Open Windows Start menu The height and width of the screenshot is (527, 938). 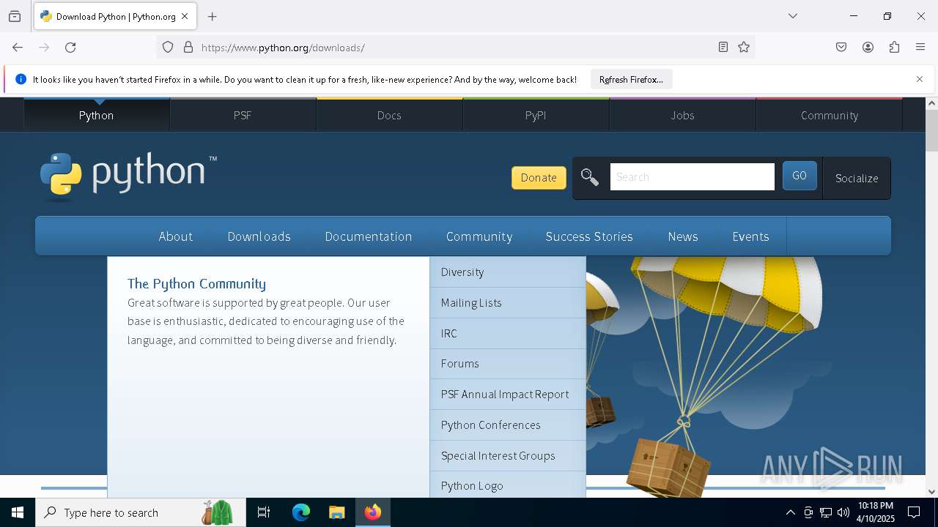pos(18,512)
